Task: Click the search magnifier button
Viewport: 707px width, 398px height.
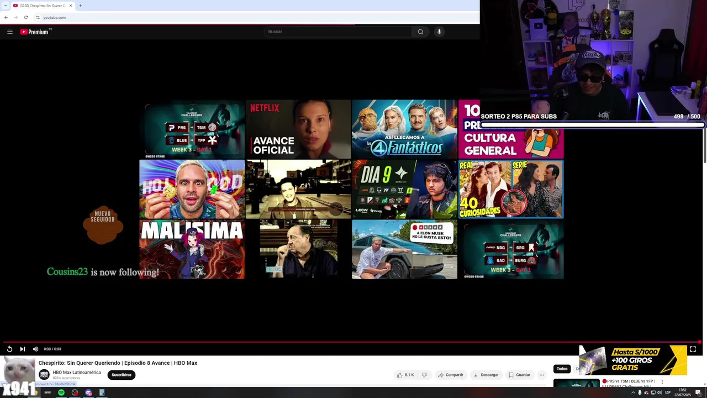Action: 420,32
